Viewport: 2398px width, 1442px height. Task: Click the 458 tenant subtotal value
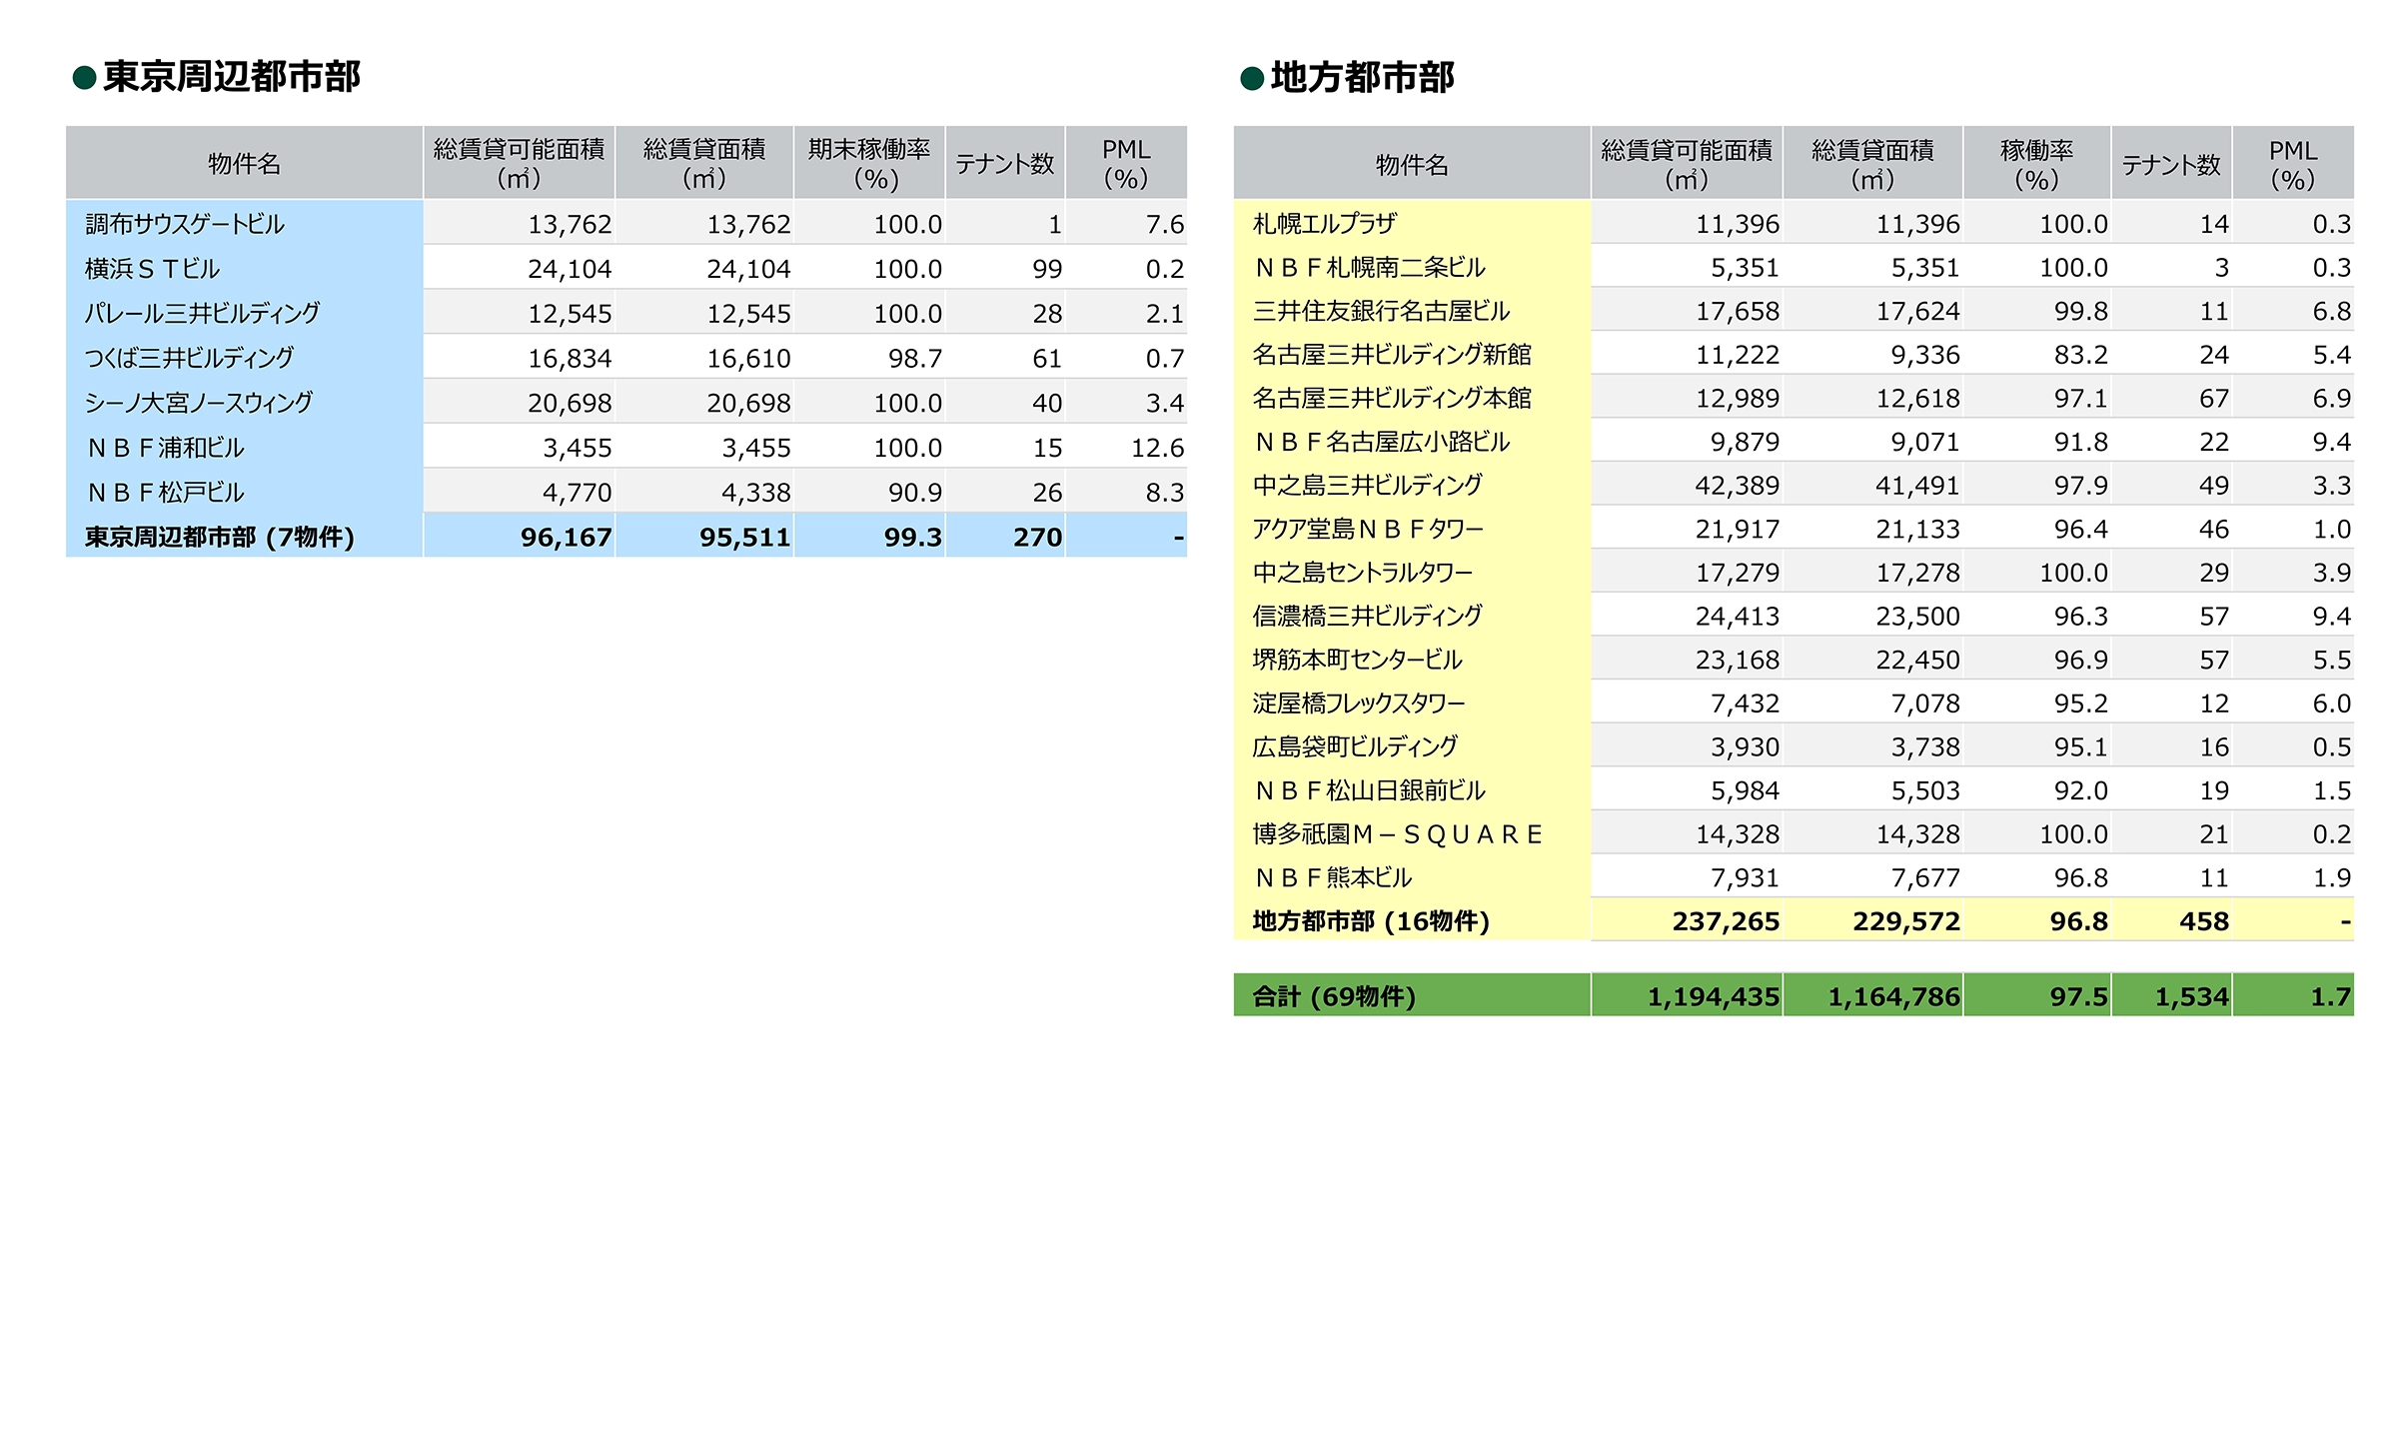coord(2203,921)
